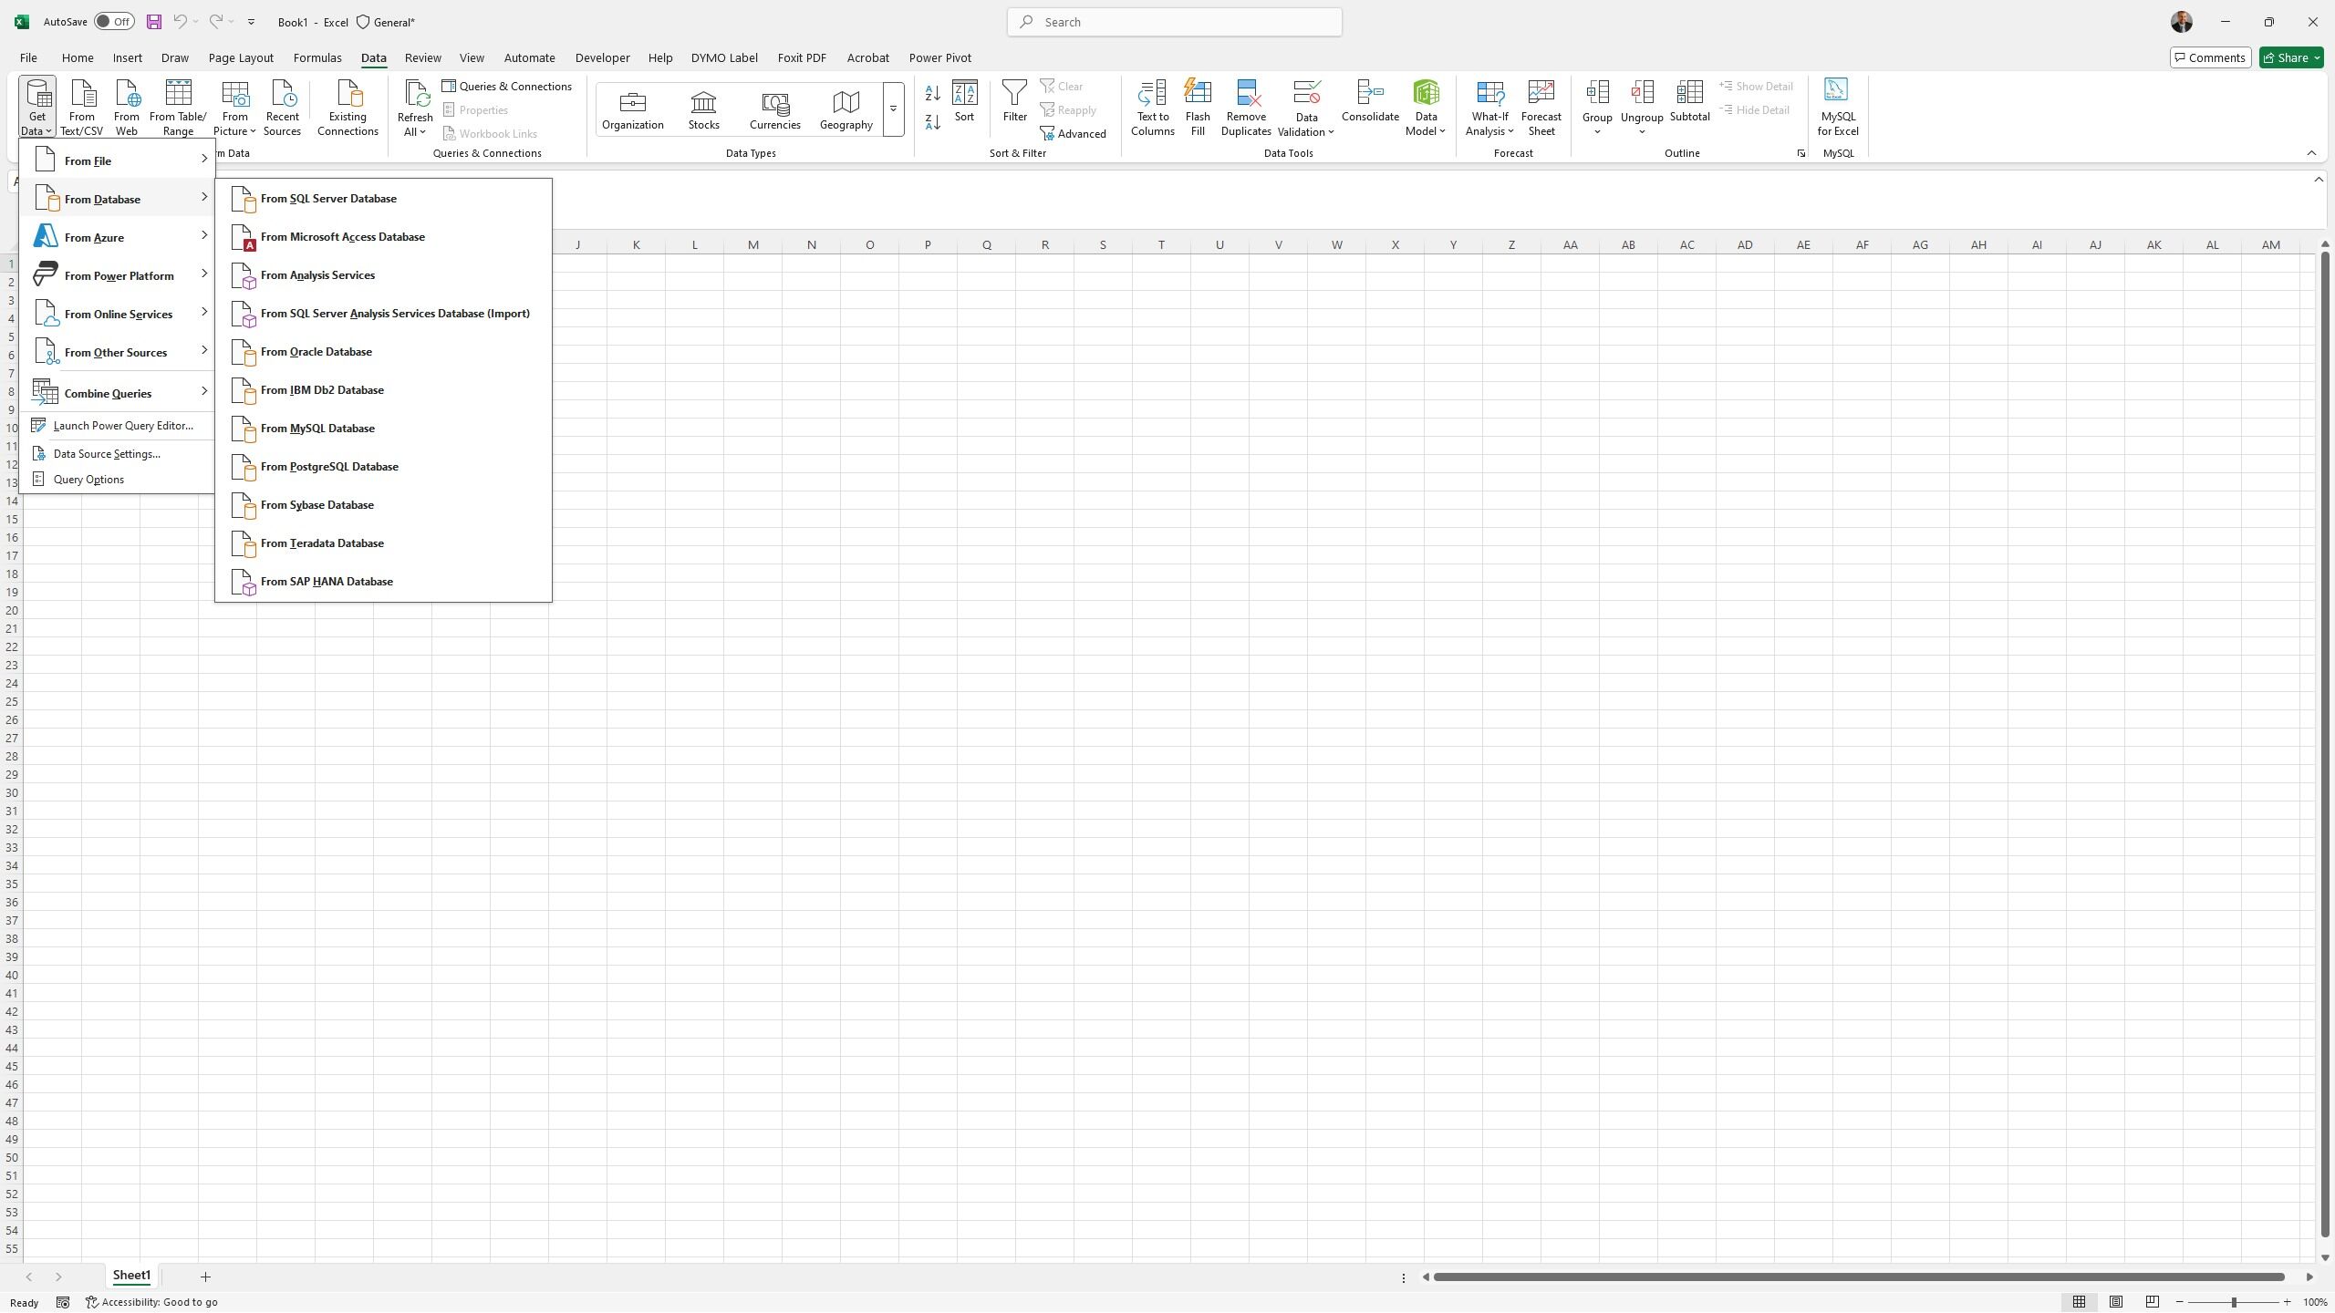
Task: Choose From MySQL Database option
Action: click(x=317, y=429)
